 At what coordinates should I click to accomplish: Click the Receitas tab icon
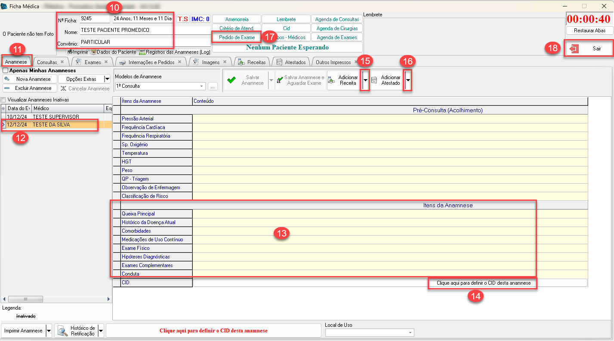pyautogui.click(x=241, y=62)
